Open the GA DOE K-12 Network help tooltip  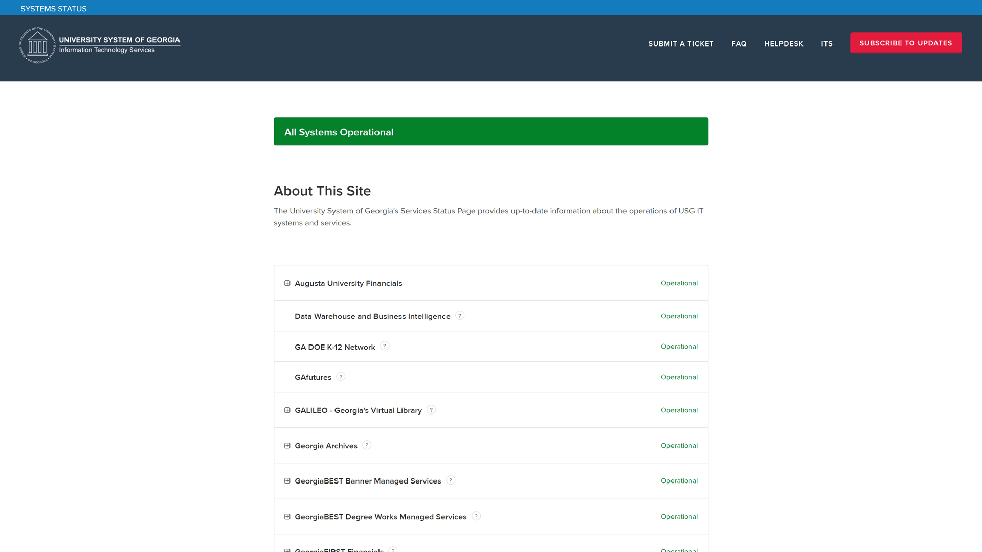[x=385, y=346]
